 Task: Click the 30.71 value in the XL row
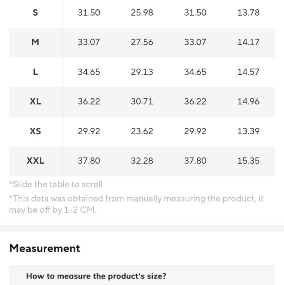pyautogui.click(x=142, y=101)
